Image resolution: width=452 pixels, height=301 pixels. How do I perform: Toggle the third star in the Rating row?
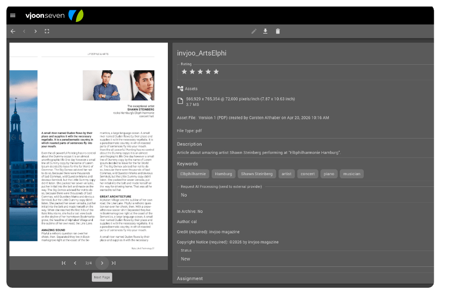click(x=200, y=72)
